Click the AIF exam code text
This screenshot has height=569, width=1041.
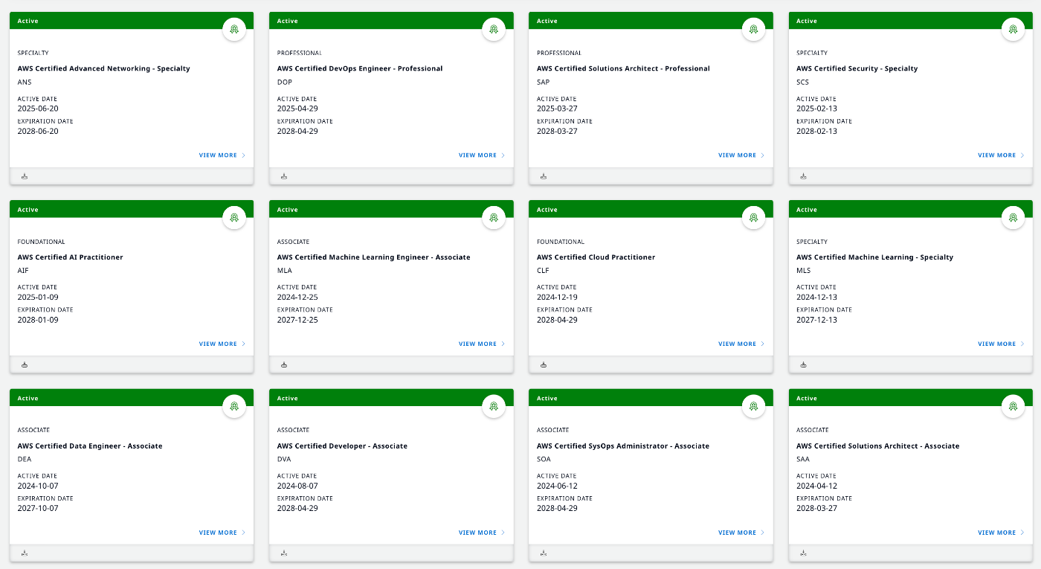pos(23,271)
